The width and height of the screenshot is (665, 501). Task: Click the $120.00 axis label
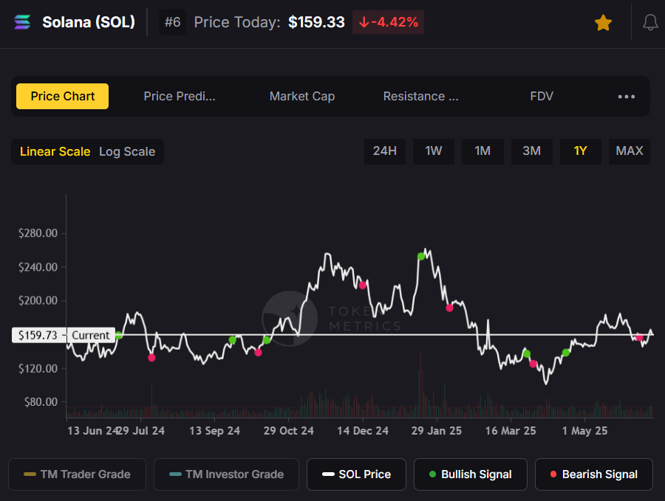tap(38, 368)
